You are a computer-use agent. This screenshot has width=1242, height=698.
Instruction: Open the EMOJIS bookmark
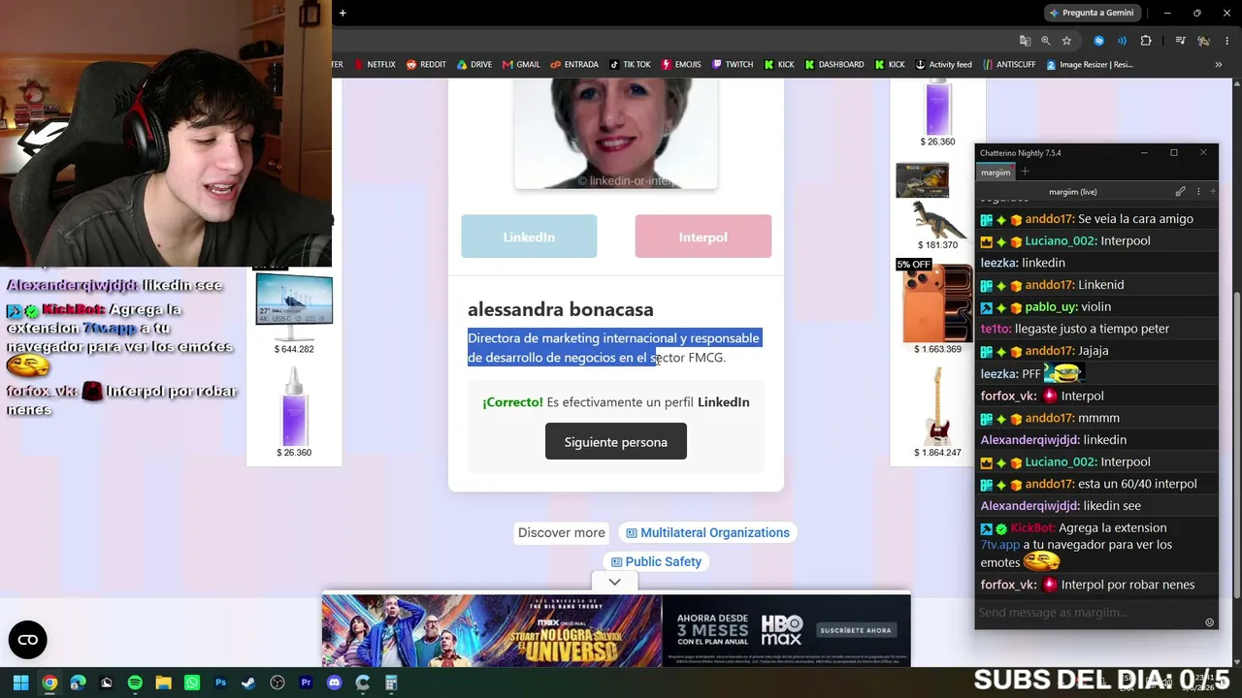(680, 65)
